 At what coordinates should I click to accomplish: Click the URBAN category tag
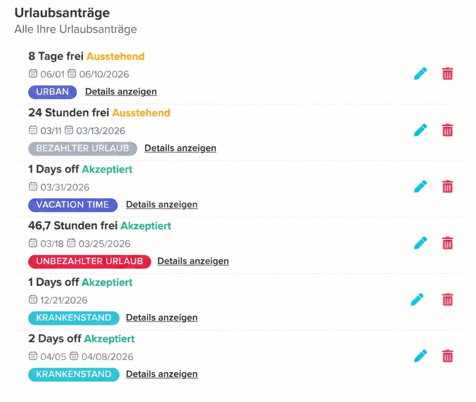coord(53,92)
